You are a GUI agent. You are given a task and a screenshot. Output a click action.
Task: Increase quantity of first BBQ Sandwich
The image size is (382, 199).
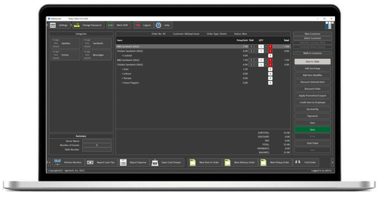pyautogui.click(x=266, y=47)
